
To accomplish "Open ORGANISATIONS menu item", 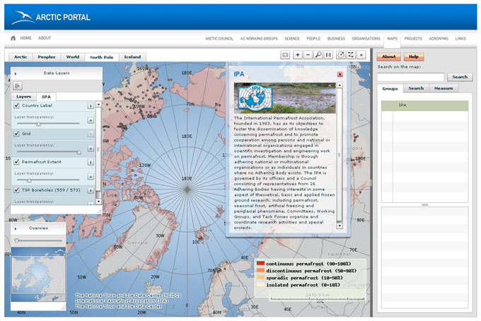I will tap(366, 39).
